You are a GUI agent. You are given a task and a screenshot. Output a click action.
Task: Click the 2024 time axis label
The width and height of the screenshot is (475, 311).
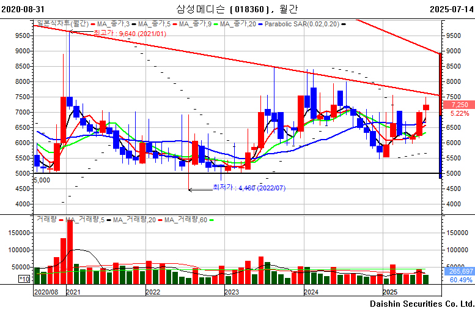pos(311,292)
